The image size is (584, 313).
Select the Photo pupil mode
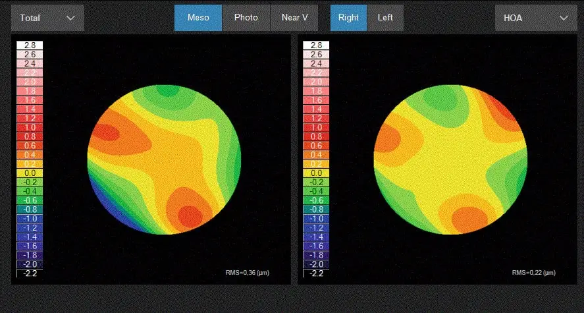tap(246, 18)
